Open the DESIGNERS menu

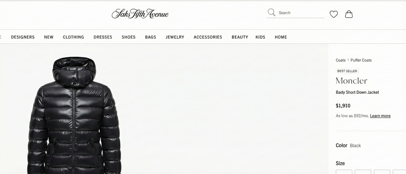click(23, 37)
